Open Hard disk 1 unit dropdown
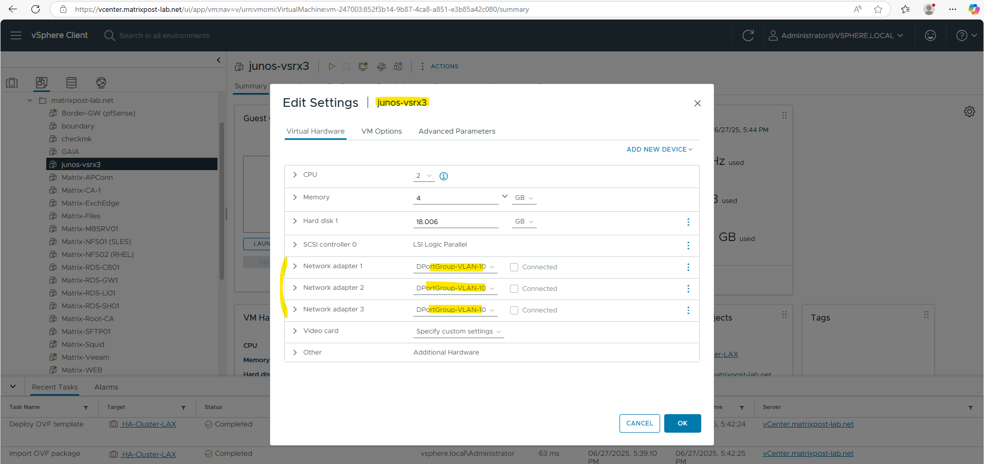Screen dimensions: 984x464 (x=524, y=221)
